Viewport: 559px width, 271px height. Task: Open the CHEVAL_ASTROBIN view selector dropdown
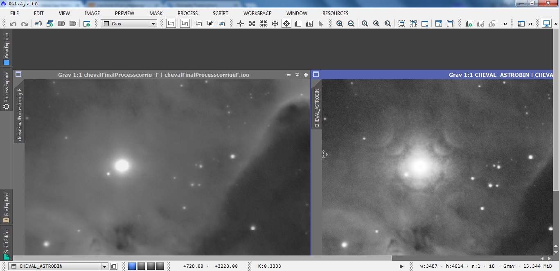(x=59, y=266)
